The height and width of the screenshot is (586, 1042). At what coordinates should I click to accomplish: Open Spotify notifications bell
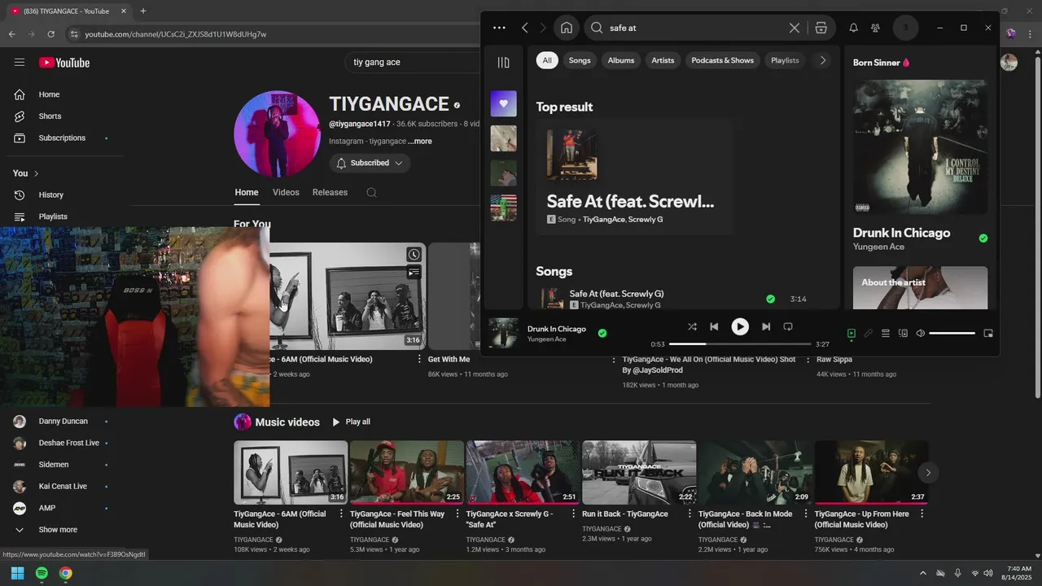pyautogui.click(x=853, y=28)
